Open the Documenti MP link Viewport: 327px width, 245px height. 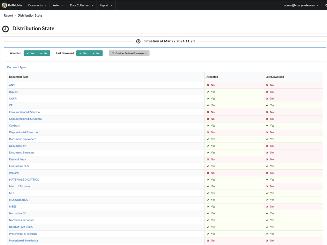pyautogui.click(x=18, y=146)
